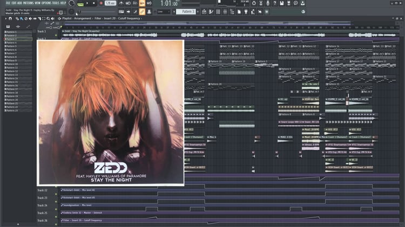Click the microphone one-click recording icon
Viewport: 405px width, 227px height.
[x=268, y=3]
